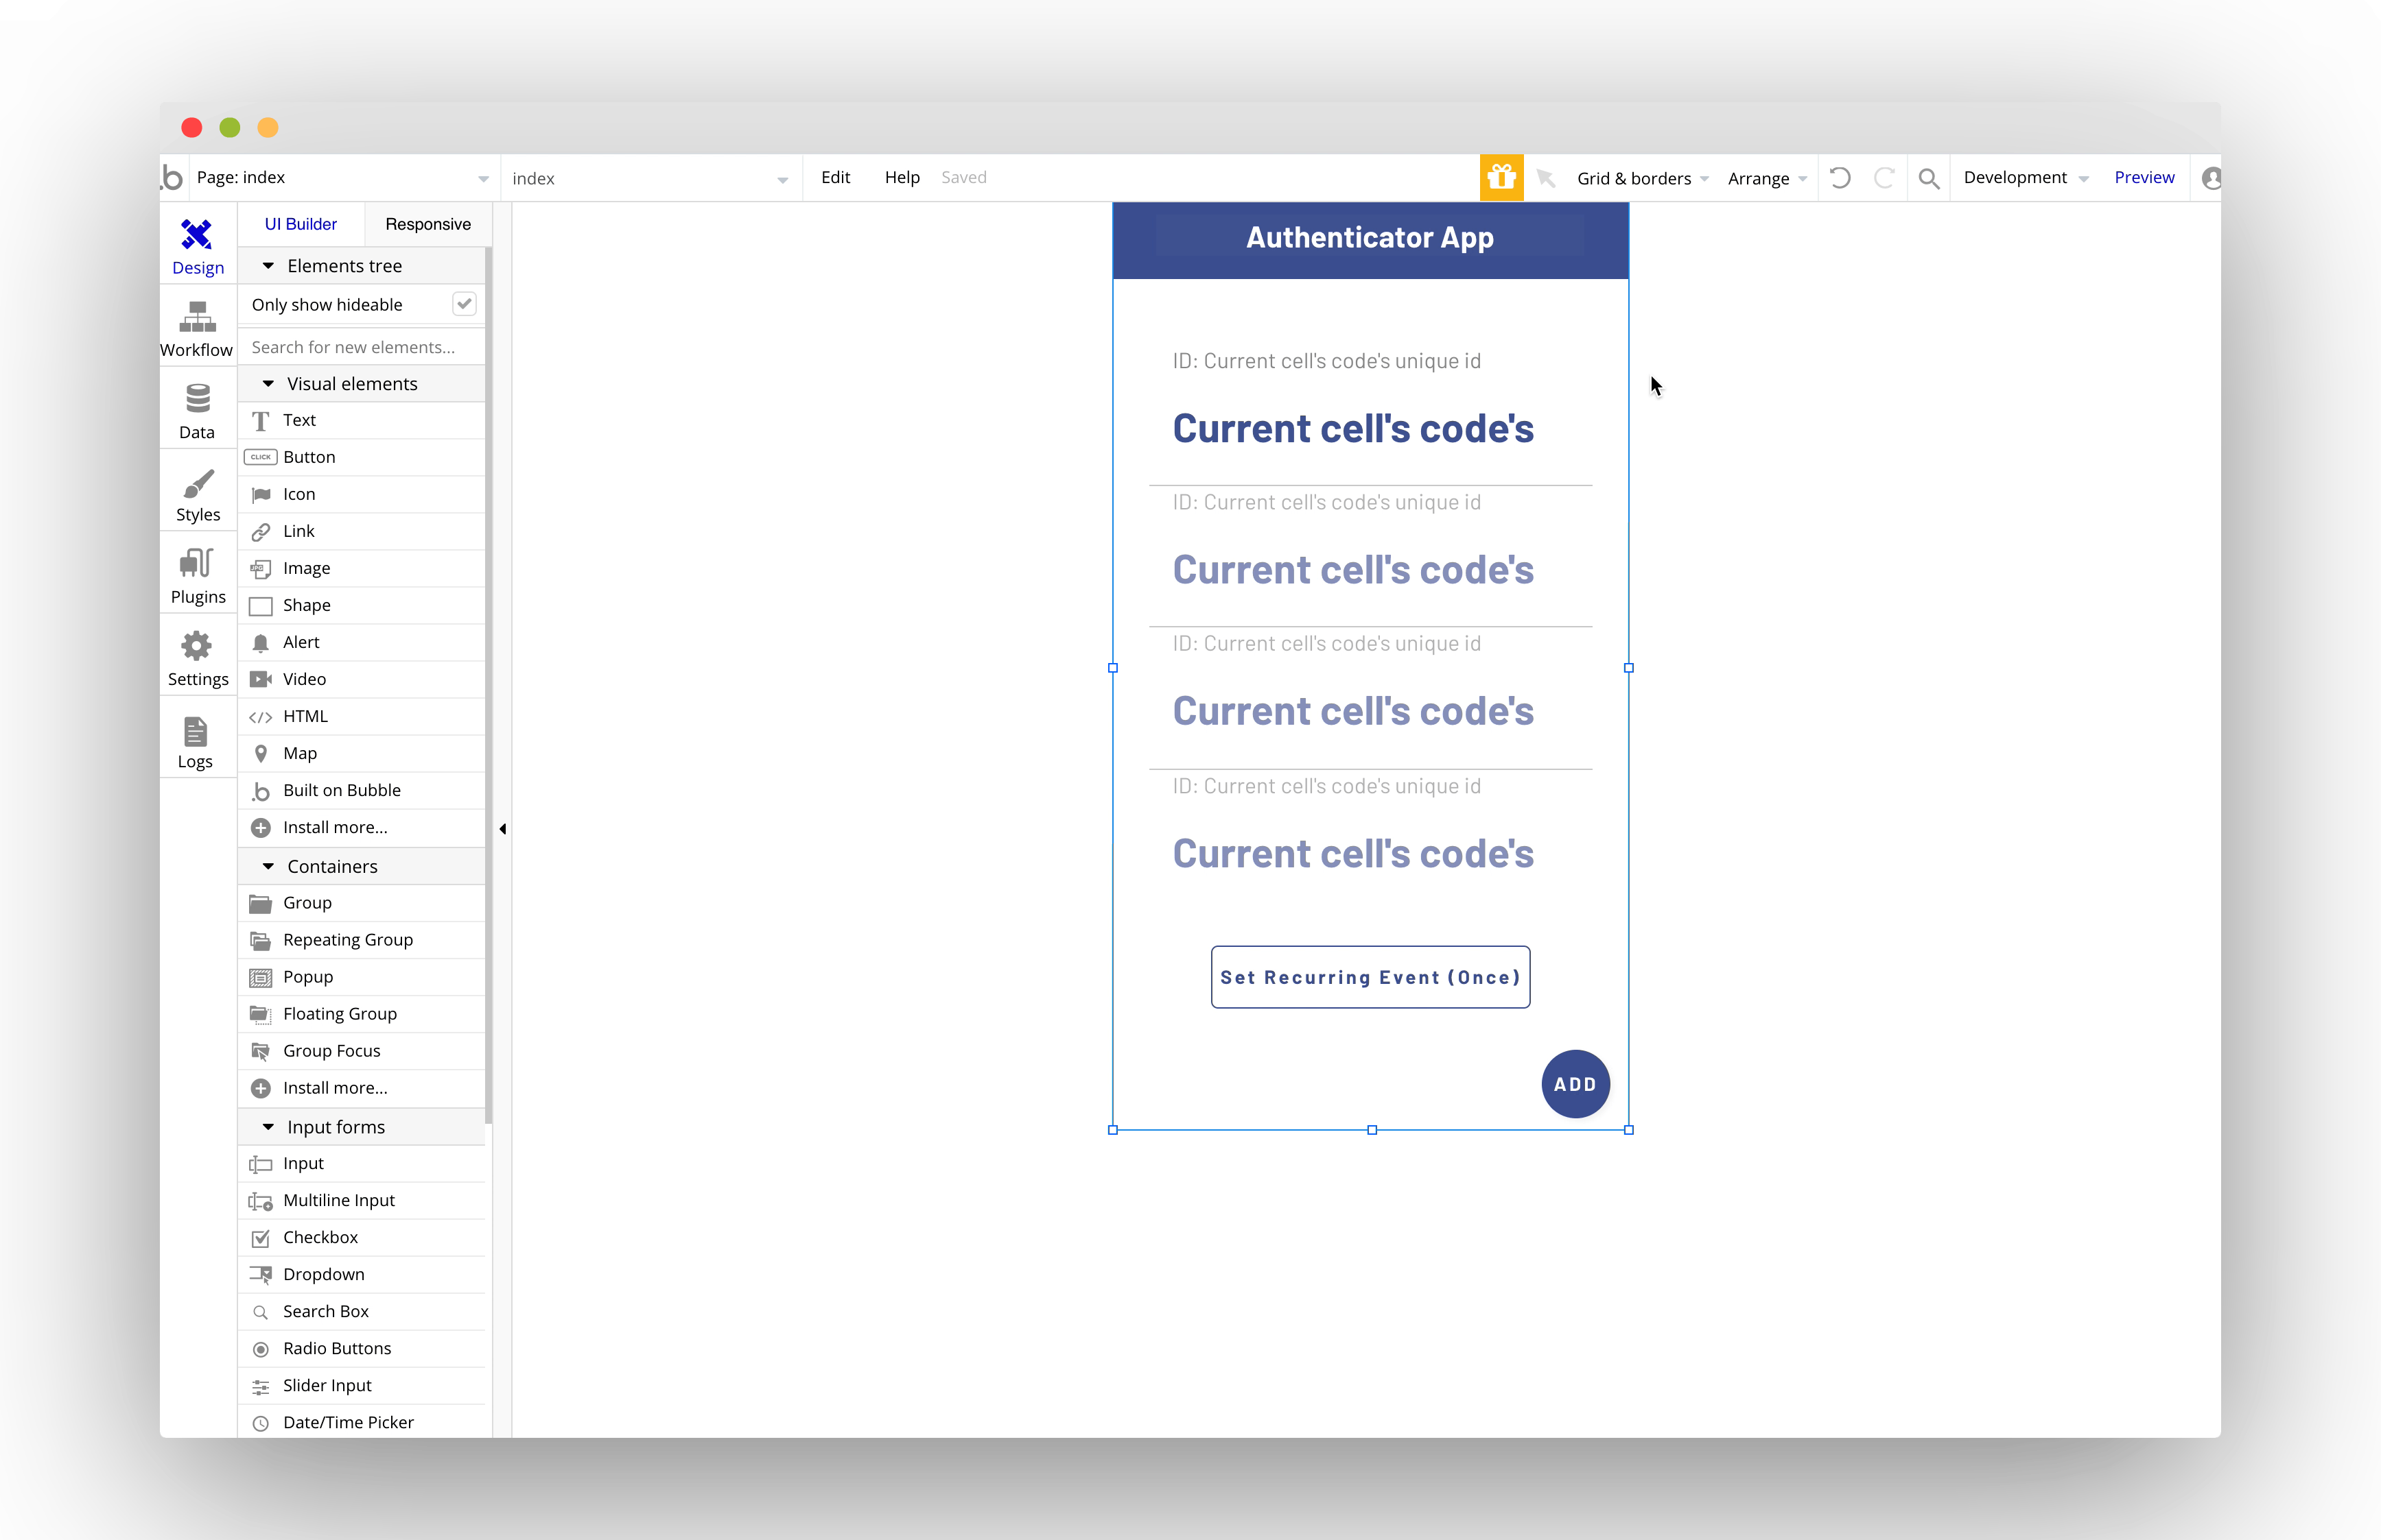Click Install more under Visual elements
This screenshot has height=1540, width=2381.
[x=361, y=827]
